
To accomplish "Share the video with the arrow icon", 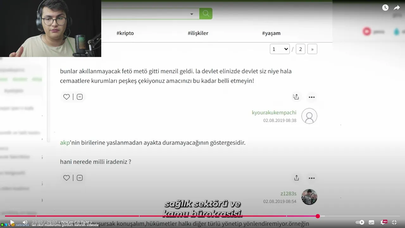I will click(x=397, y=8).
